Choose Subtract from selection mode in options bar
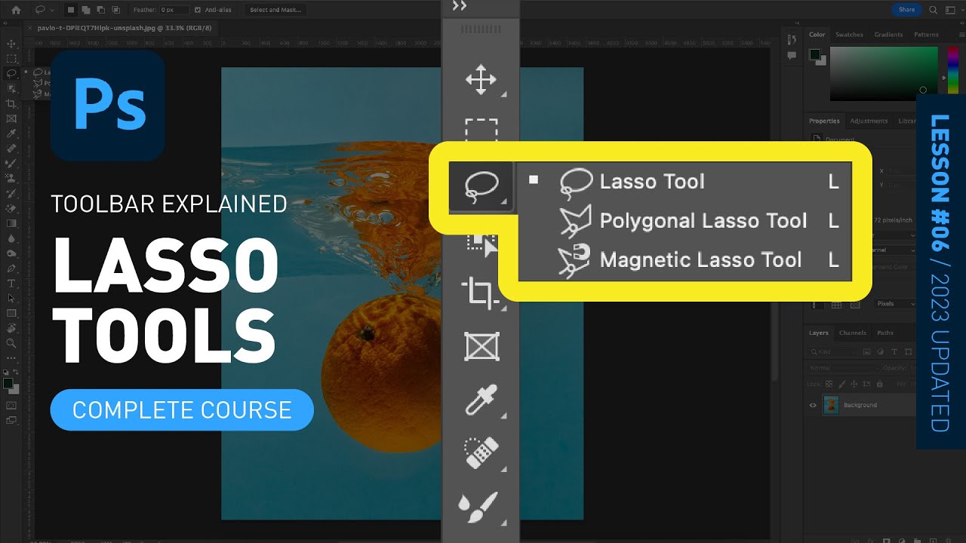 coord(100,10)
